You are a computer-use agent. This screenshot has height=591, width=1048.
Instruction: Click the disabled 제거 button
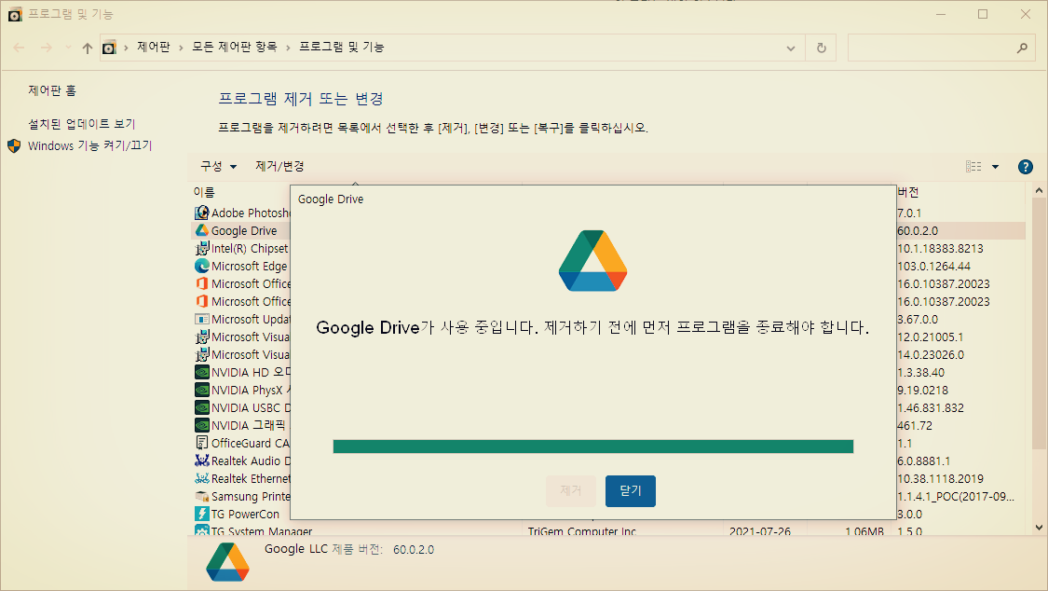(x=570, y=490)
